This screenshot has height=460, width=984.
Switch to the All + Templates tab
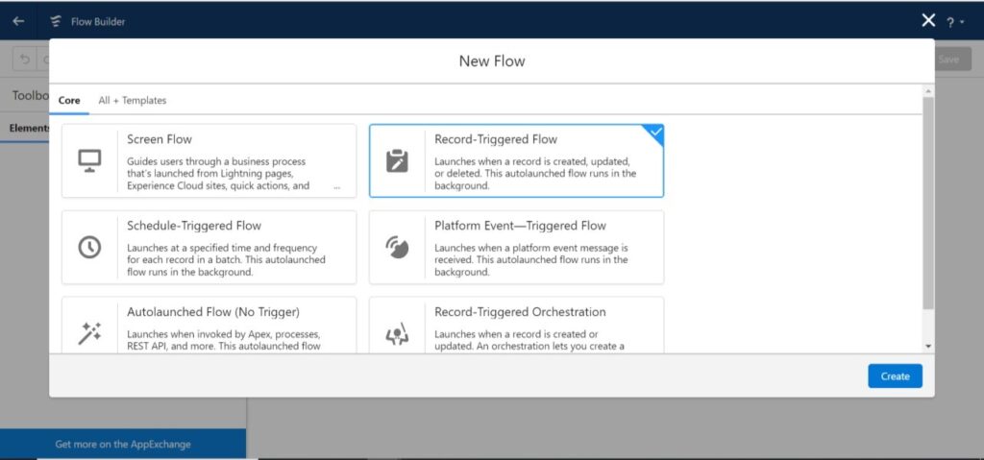pos(132,100)
